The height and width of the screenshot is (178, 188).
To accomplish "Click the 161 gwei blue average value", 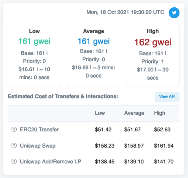I will tap(94, 41).
